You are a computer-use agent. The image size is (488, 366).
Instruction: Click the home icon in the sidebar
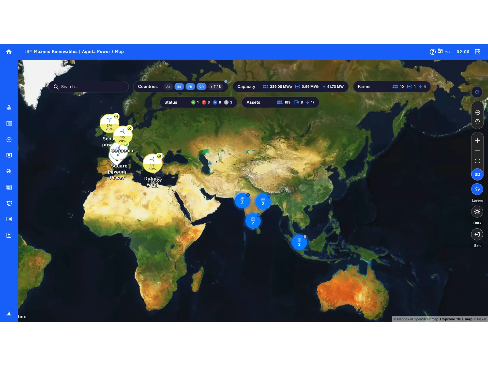point(9,52)
